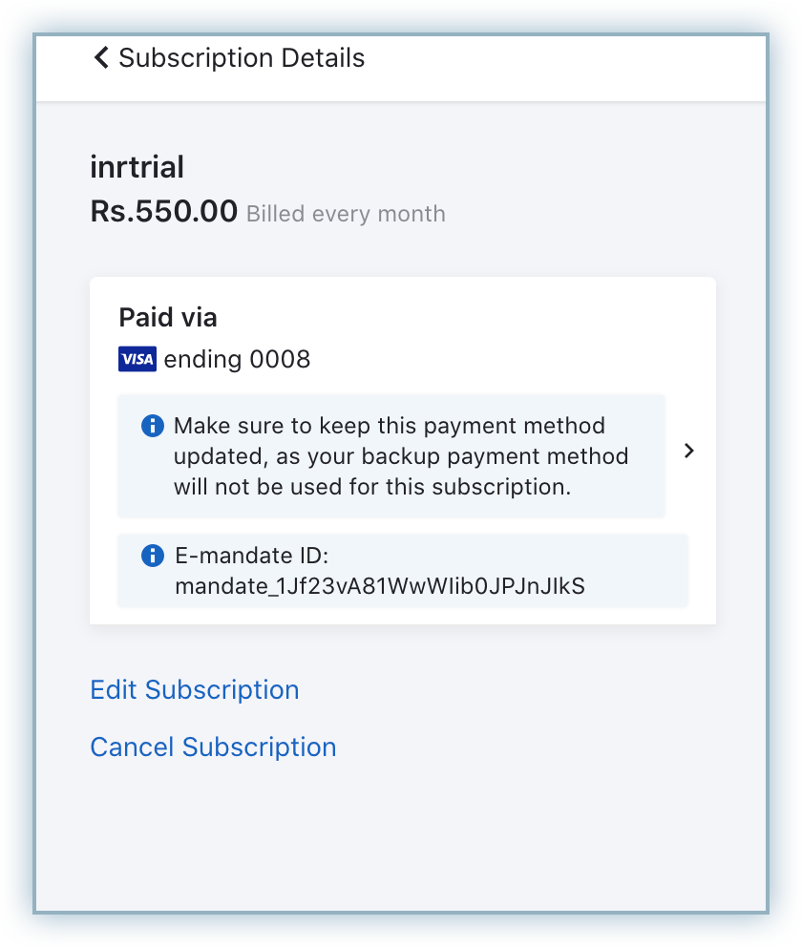Screen dimensions: 802x947
Task: Open the Edit Subscription link
Action: (194, 690)
